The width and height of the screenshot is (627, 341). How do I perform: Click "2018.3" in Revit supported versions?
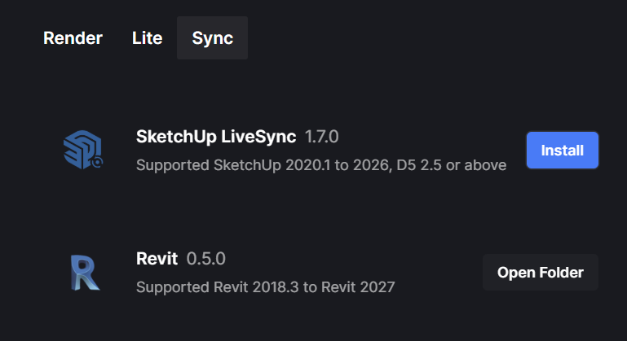click(x=276, y=287)
